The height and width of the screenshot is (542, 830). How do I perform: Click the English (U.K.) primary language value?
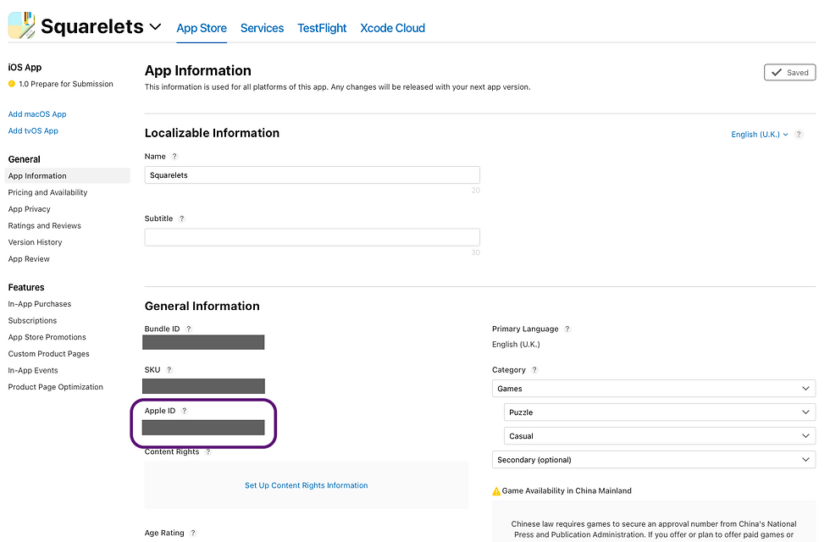point(516,345)
